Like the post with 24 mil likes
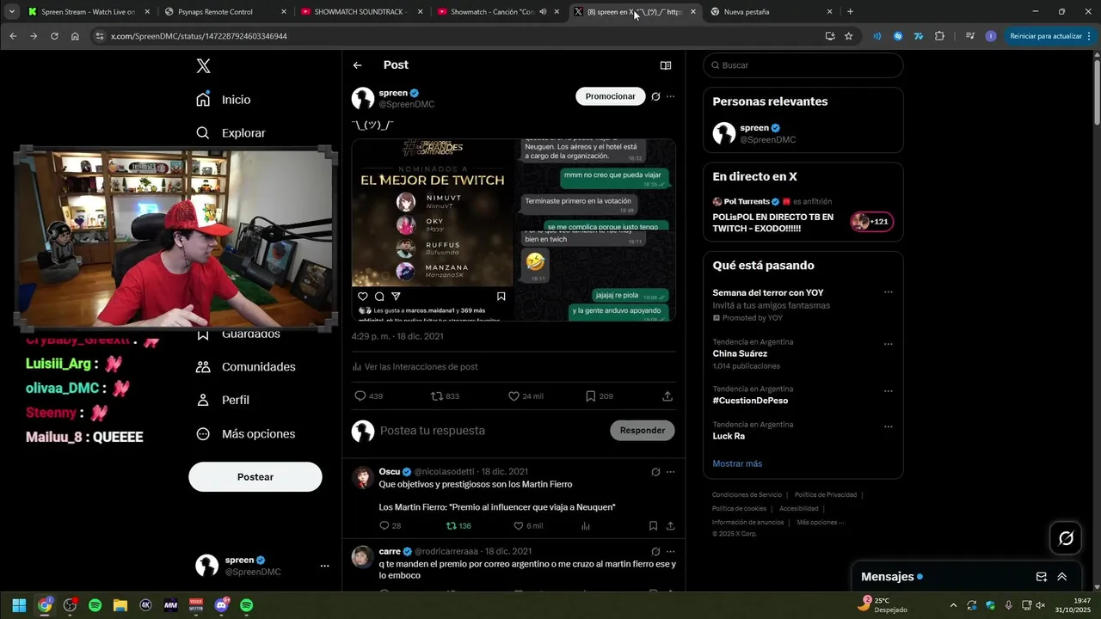The width and height of the screenshot is (1101, 619). click(525, 396)
